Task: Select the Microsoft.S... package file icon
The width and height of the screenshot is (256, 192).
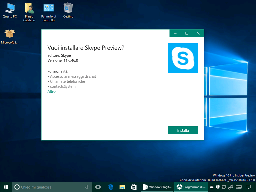Action: coord(10,36)
